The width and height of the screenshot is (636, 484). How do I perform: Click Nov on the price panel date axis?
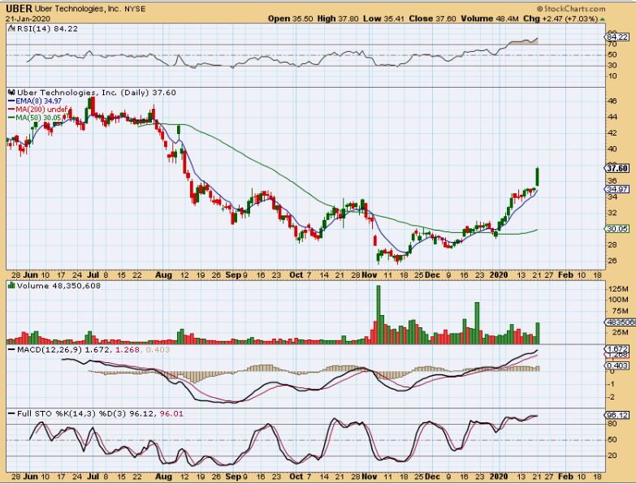[370, 275]
